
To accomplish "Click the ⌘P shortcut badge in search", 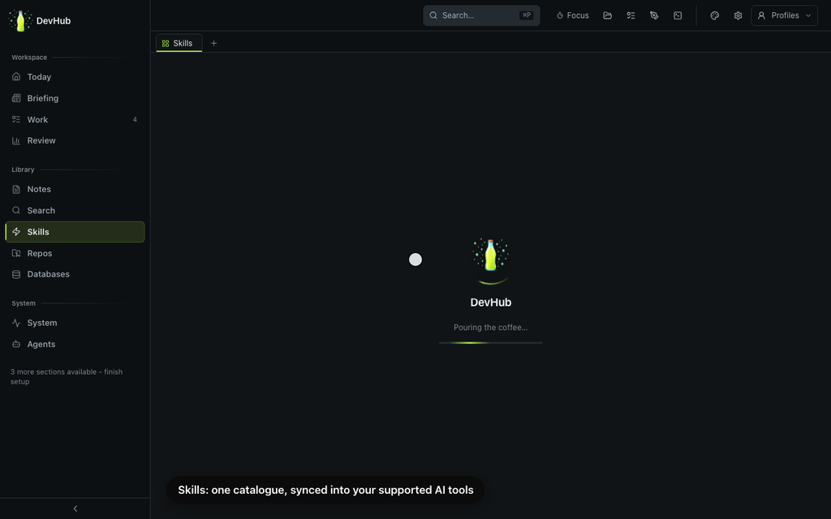I will (526, 15).
